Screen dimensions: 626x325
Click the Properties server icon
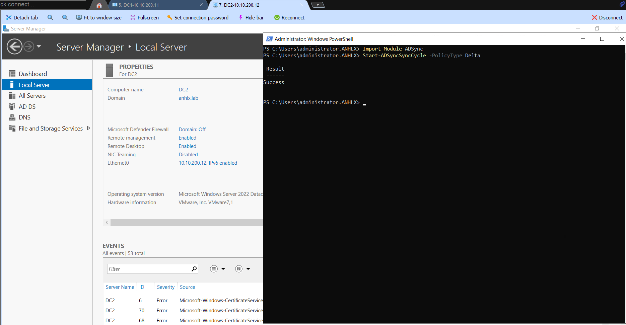pos(109,70)
